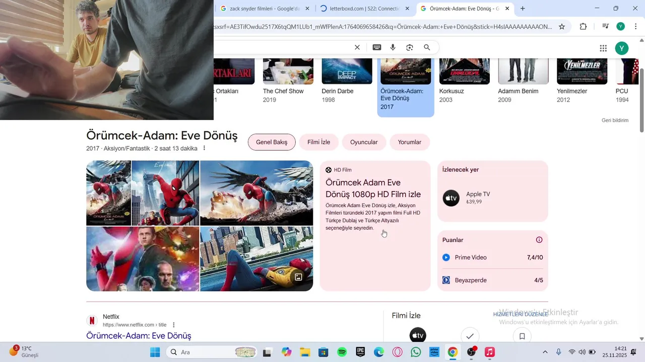Search by image with the Lens icon

tap(410, 47)
